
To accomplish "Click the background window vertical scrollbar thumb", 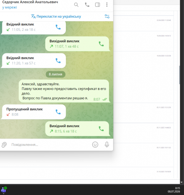I will click(179, 75).
